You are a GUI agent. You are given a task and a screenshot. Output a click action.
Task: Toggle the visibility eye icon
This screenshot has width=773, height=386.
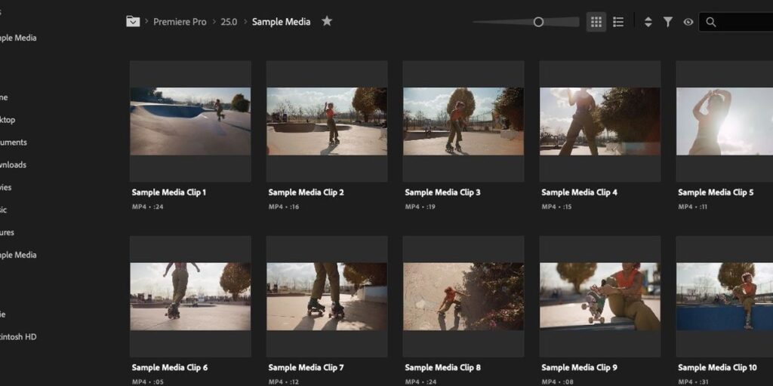[688, 22]
